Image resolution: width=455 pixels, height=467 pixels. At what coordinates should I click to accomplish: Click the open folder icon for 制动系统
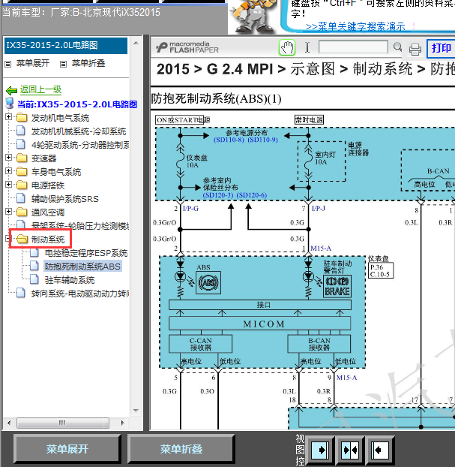[22, 239]
